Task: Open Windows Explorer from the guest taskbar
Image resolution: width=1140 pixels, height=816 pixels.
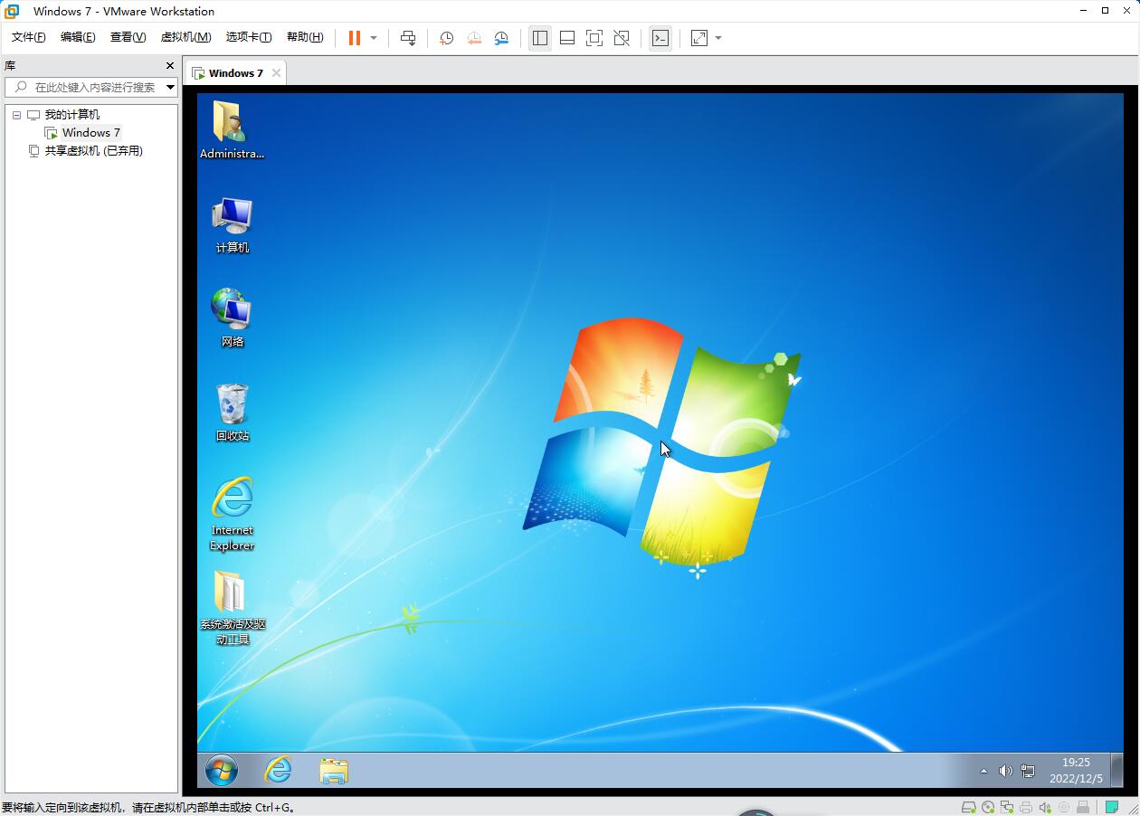Action: [x=334, y=771]
